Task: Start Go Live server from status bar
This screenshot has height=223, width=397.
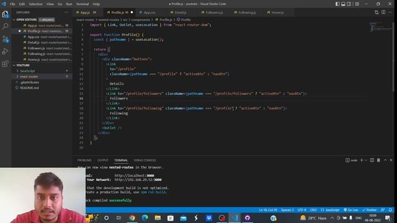Action: (350, 210)
